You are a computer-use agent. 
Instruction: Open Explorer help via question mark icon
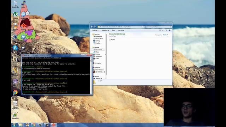(x=169, y=30)
